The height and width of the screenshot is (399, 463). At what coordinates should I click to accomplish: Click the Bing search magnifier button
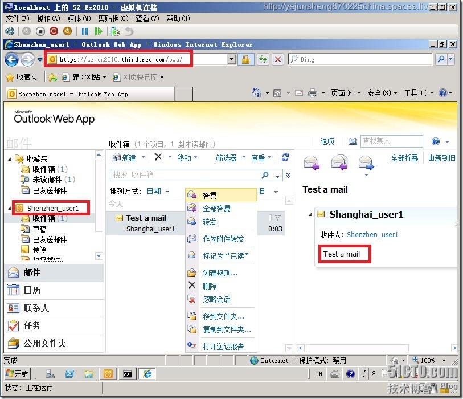coord(441,59)
